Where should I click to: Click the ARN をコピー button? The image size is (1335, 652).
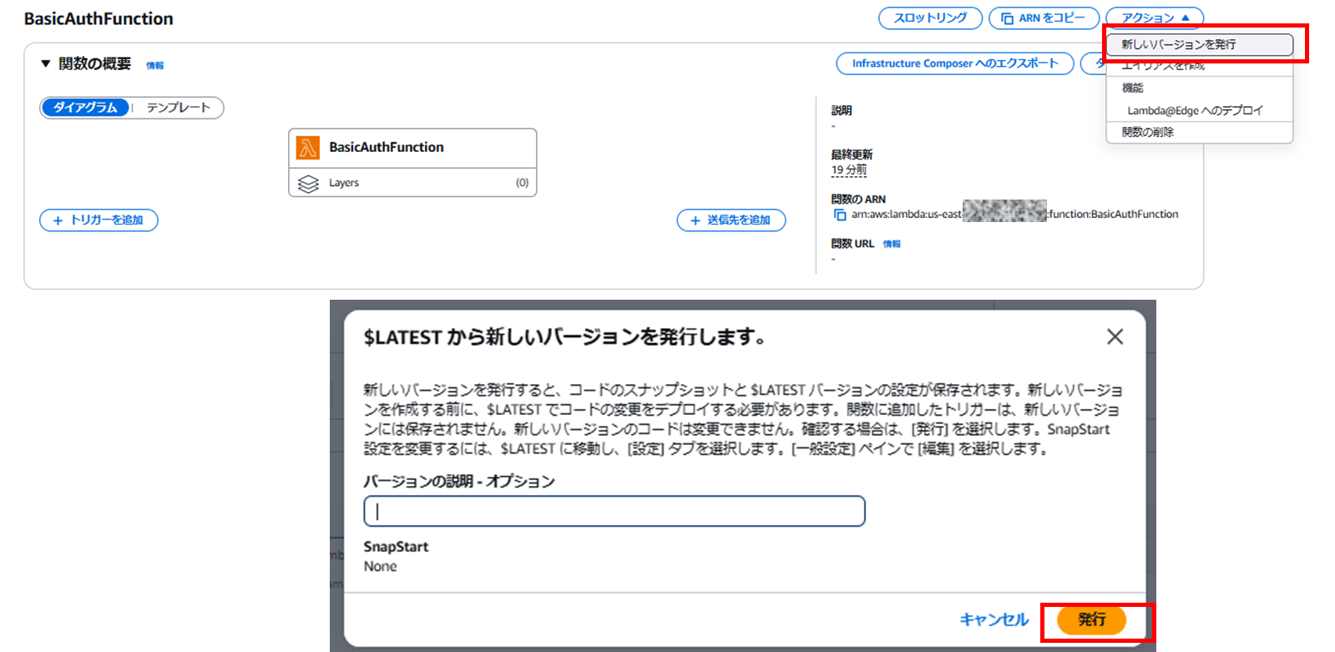(1044, 18)
